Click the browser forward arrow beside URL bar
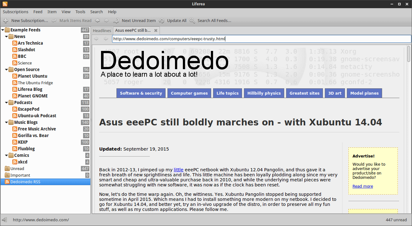The image size is (412, 226). (106, 39)
